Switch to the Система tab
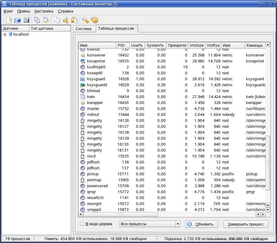Viewport: 277px width, 243px height. (x=83, y=29)
